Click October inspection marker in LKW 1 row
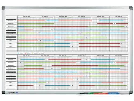 tap(86, 76)
